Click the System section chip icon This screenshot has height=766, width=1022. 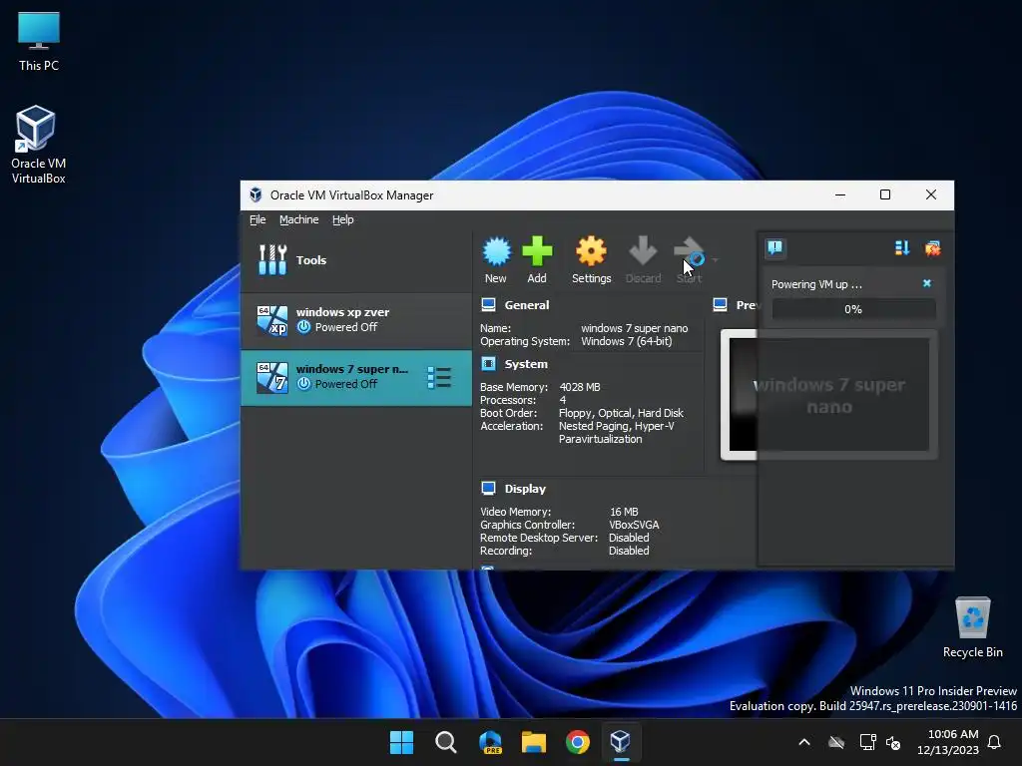[488, 363]
